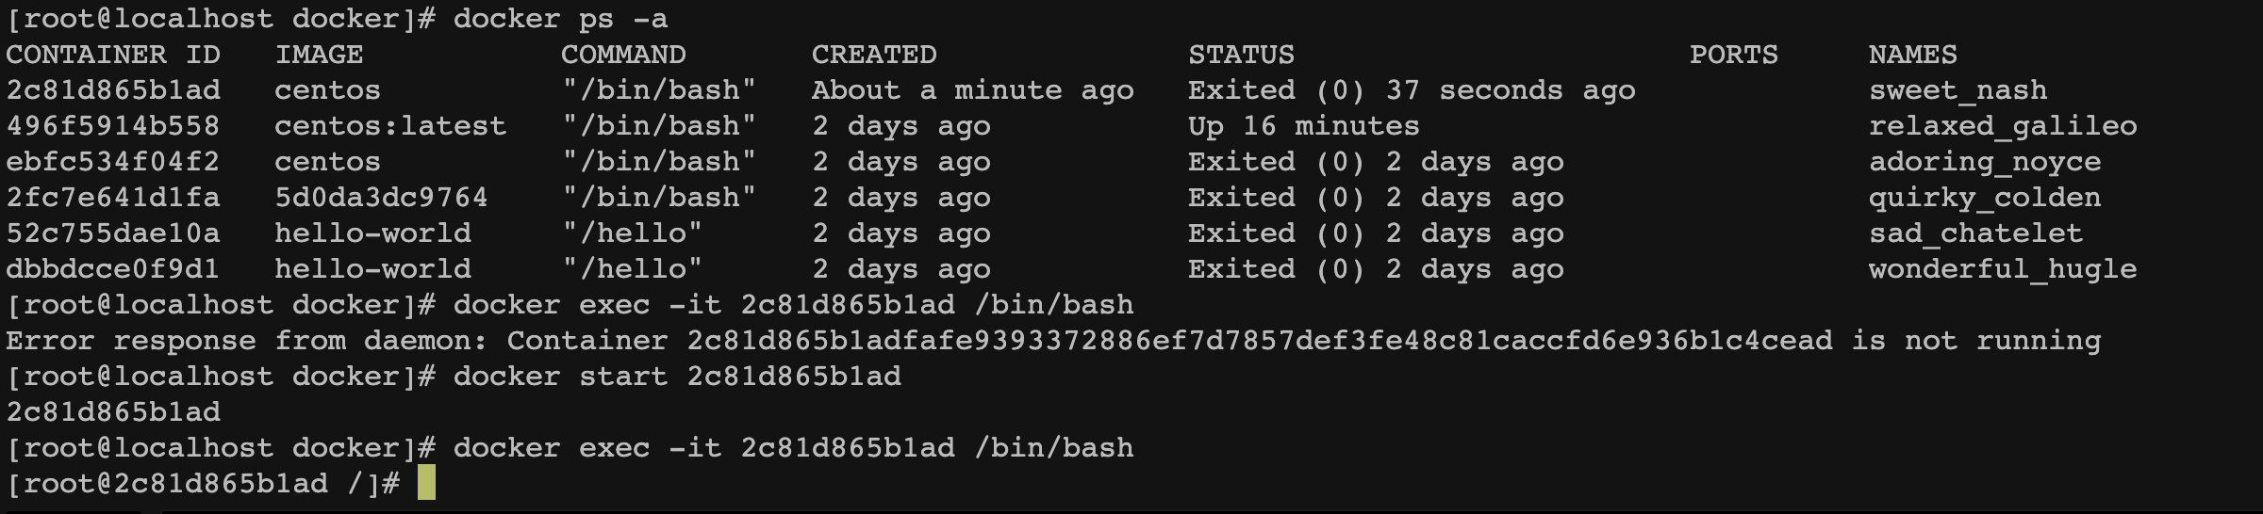This screenshot has height=514, width=2263.
Task: Click the 'Exited (0) 37 seconds ago' status
Action: click(x=1412, y=90)
